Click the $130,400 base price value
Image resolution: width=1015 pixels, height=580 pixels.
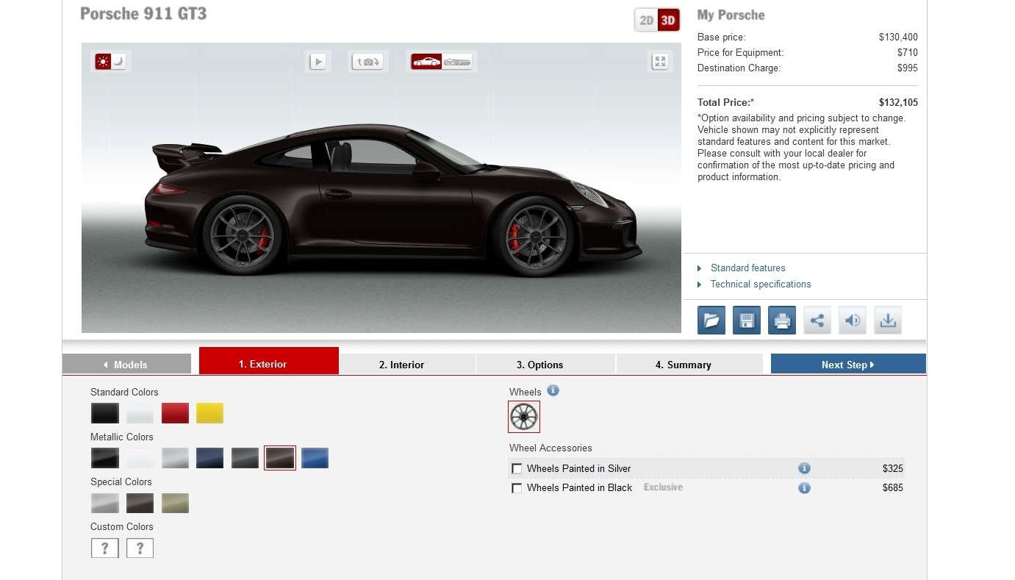[x=898, y=37]
